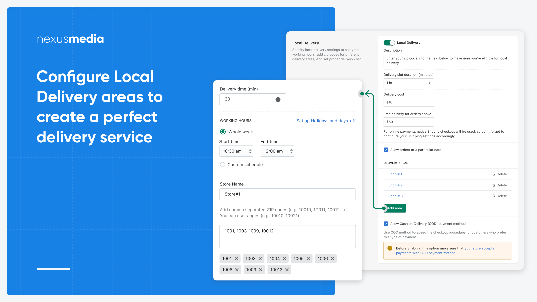
Task: Click the nexusmedia logo
Action: click(70, 39)
